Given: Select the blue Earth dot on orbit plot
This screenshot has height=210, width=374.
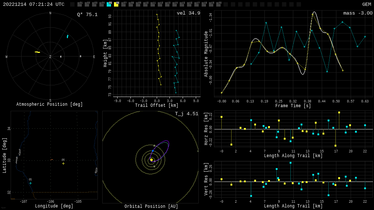Looking at the screenshot, I should coord(153,151).
